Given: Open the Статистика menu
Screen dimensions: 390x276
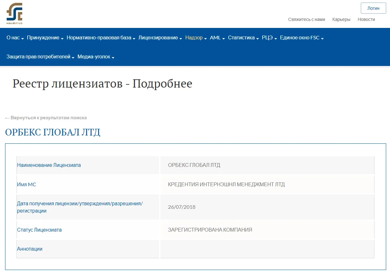Looking at the screenshot, I should 244,38.
